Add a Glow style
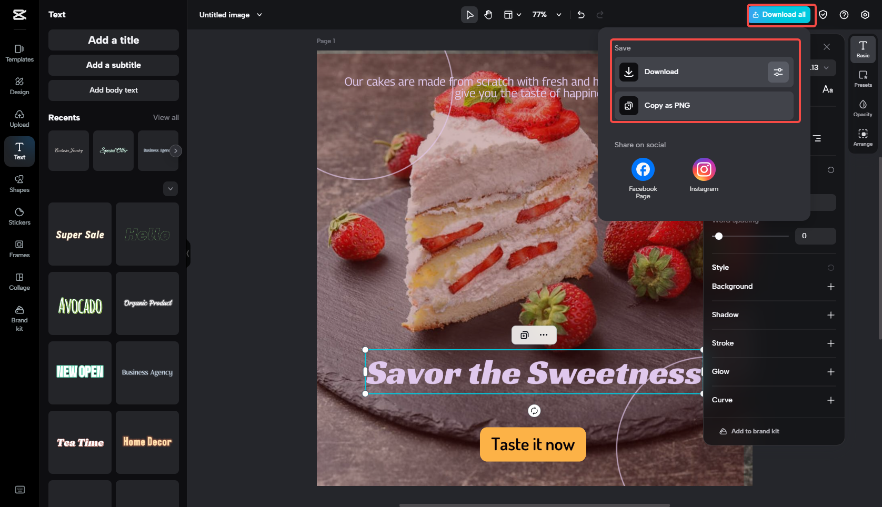The image size is (882, 507). point(831,372)
